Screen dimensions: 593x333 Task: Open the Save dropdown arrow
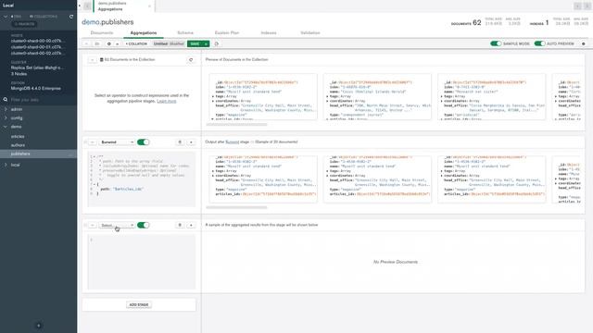coord(206,43)
